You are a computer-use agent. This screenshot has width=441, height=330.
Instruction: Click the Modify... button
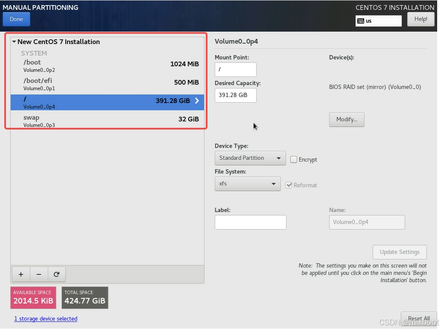347,120
